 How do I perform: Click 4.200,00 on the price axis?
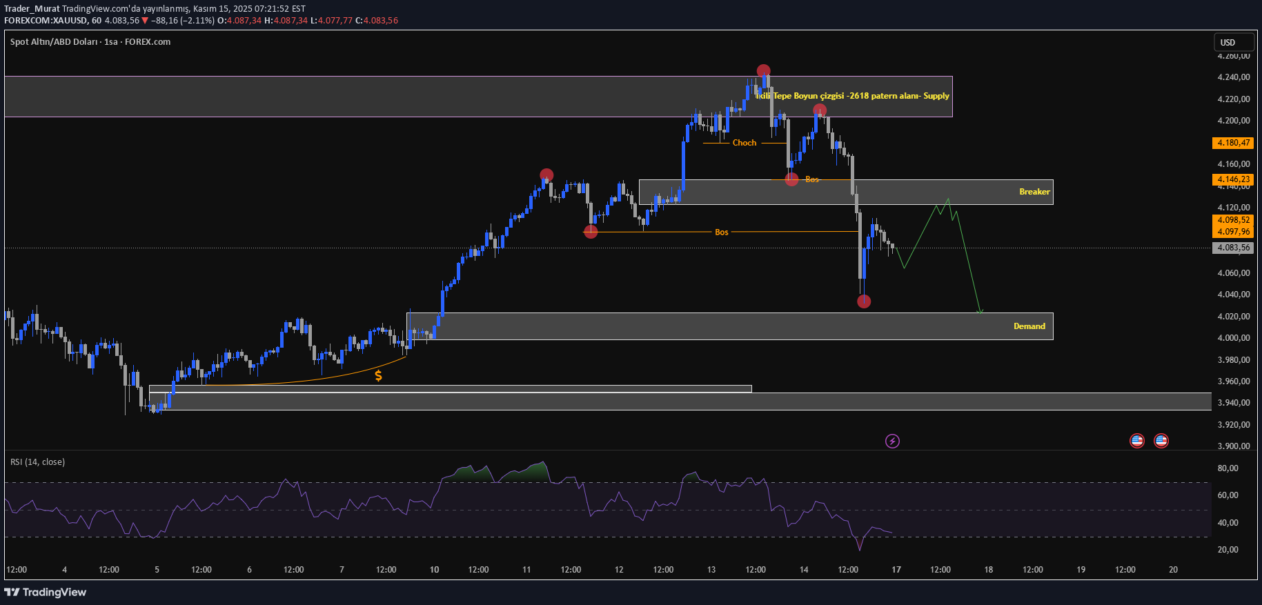[1234, 121]
